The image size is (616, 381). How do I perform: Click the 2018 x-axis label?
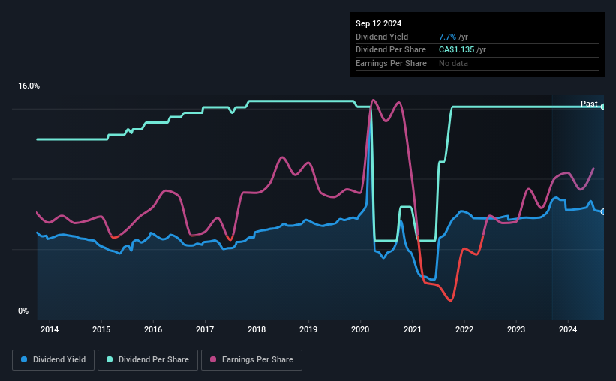point(257,329)
